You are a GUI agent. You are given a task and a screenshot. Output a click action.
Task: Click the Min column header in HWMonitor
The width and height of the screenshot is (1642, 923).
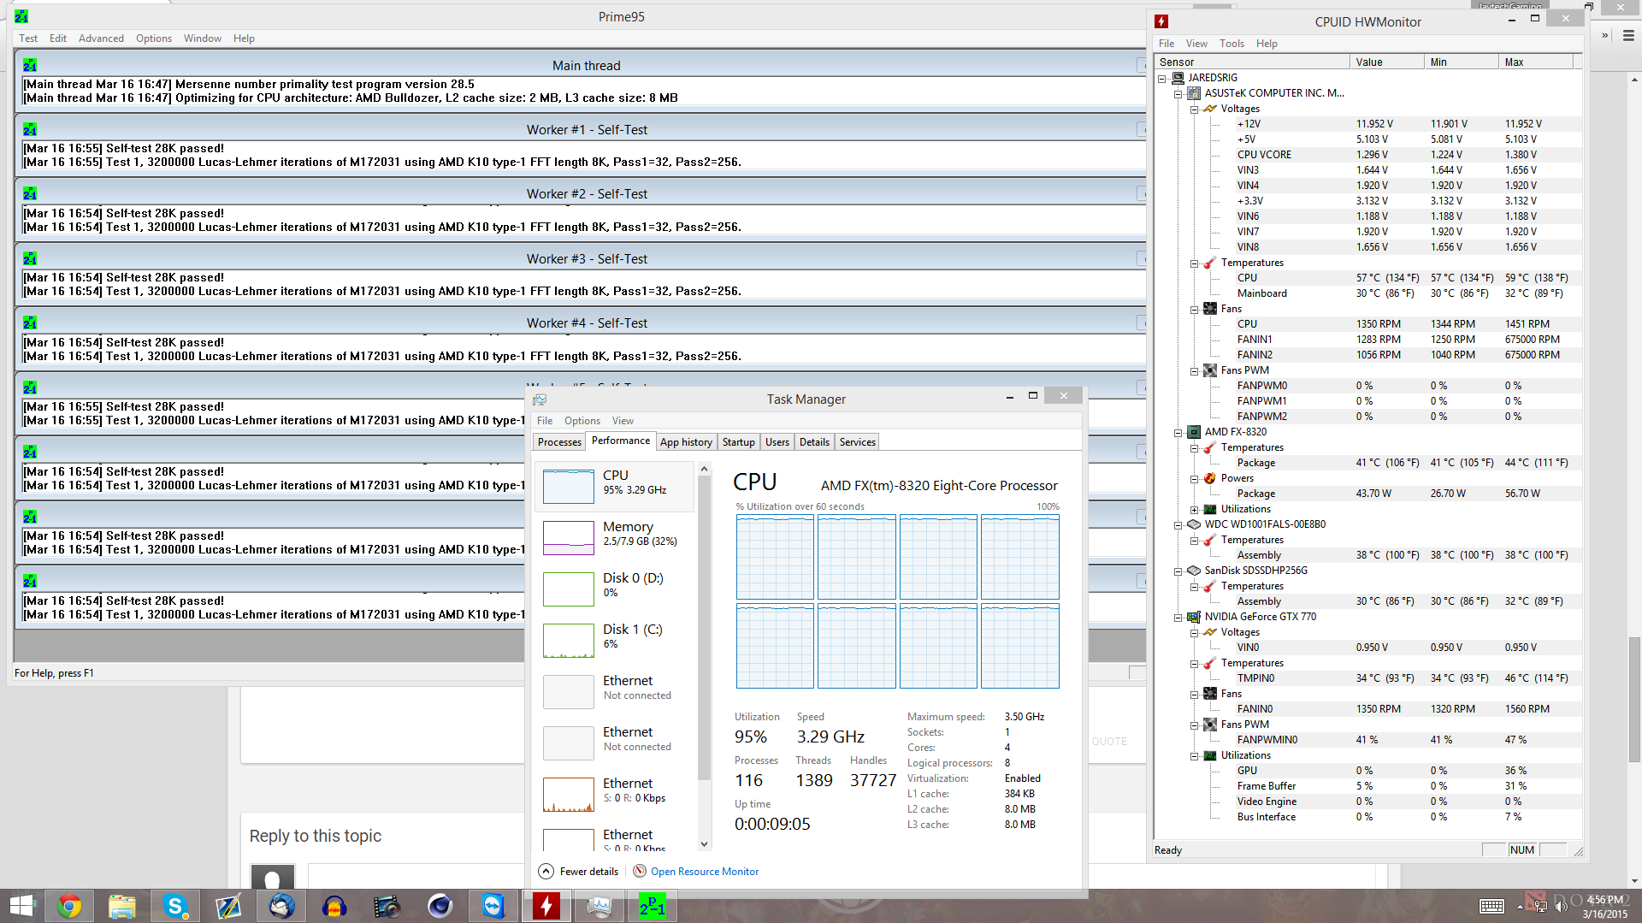[x=1462, y=62]
